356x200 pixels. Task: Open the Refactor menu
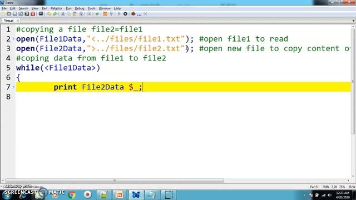click(x=56, y=8)
